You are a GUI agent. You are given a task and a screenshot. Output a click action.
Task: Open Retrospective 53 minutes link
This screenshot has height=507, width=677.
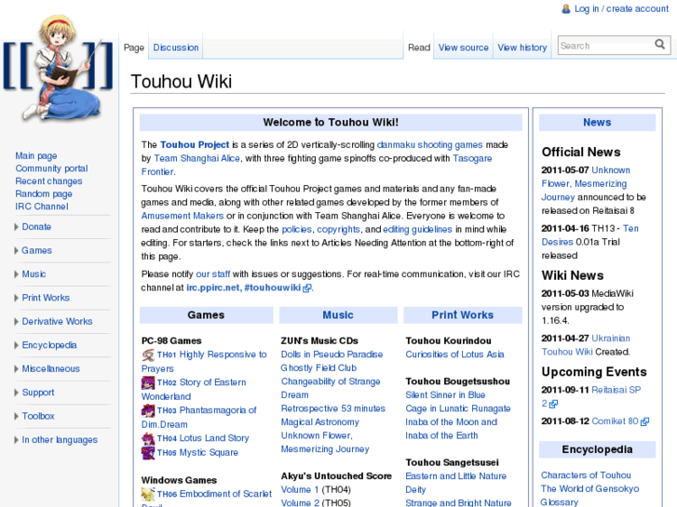coord(332,408)
